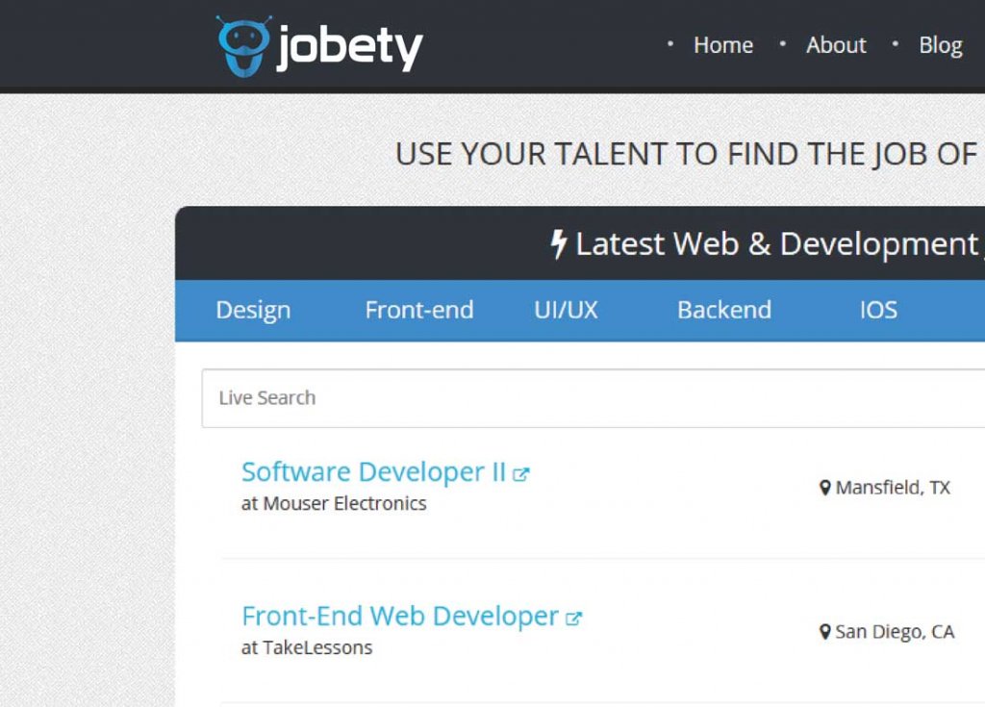Show Backend job listings tab
The height and width of the screenshot is (707, 985).
724,310
